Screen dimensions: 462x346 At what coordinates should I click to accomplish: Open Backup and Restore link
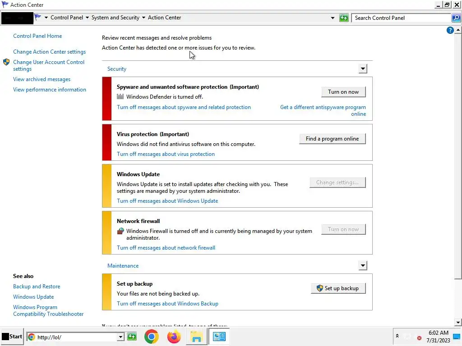click(x=37, y=286)
